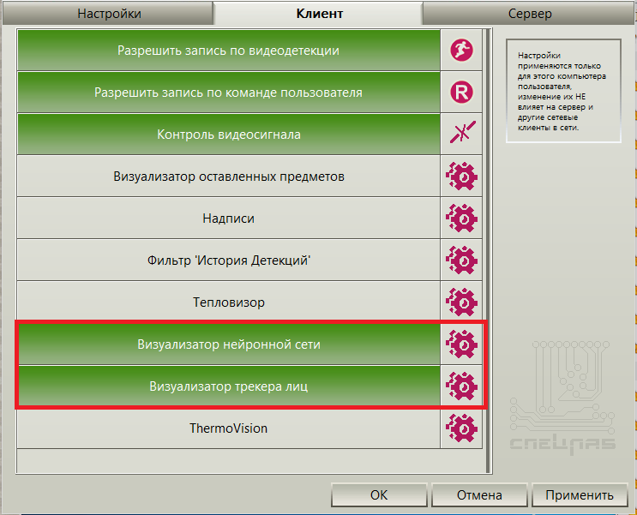Open gear settings for Визуализатор нейронной сети
The height and width of the screenshot is (515, 637).
coord(461,344)
